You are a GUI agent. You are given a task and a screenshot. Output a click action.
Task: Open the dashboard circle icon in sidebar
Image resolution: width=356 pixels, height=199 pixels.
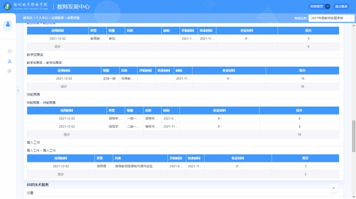point(9,51)
